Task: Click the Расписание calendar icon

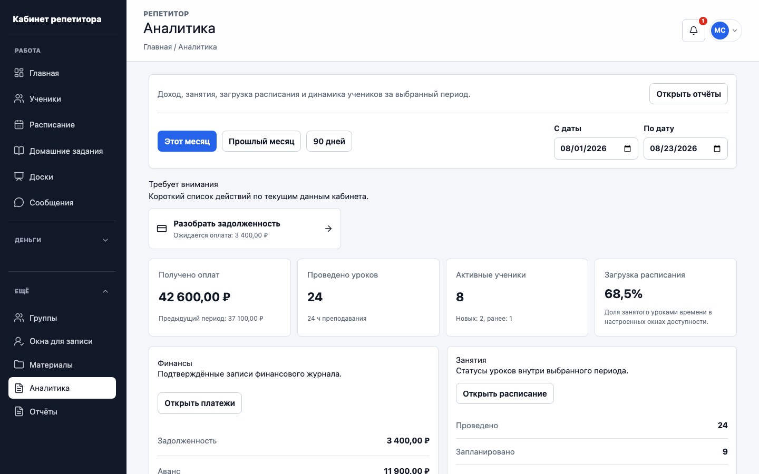Action: 19,125
